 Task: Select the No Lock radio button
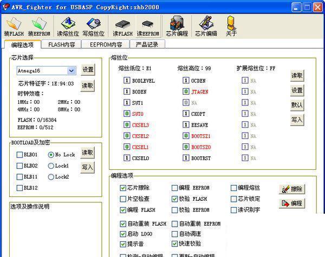tap(51, 155)
